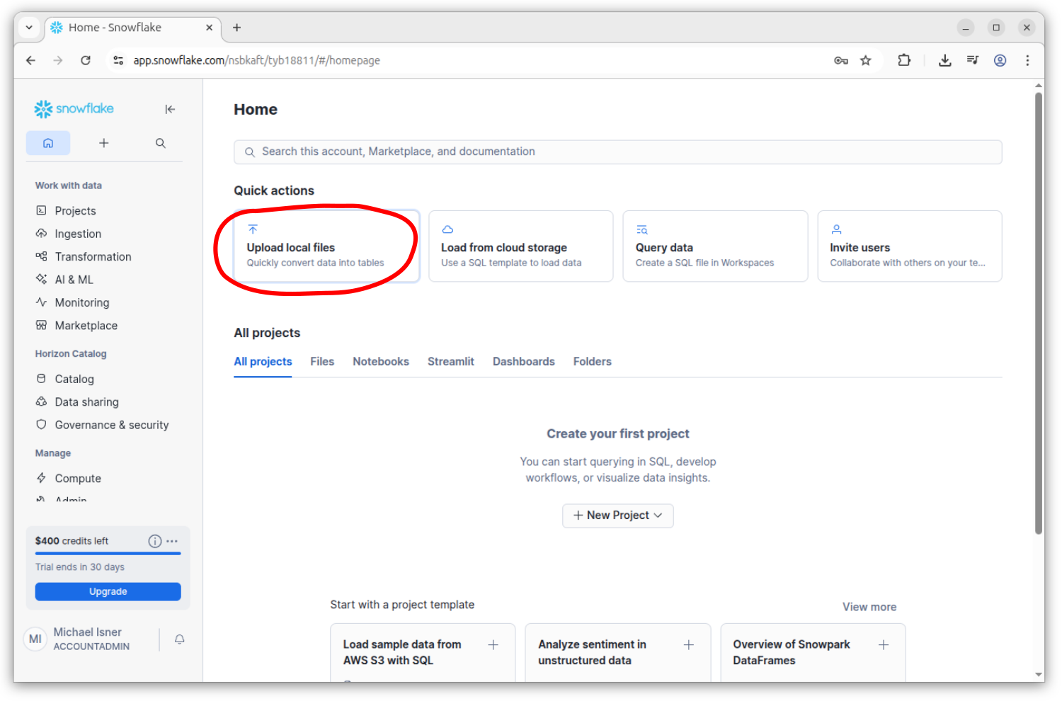This screenshot has height=701, width=1062.
Task: Add the Analyze sentiment template
Action: coord(688,645)
